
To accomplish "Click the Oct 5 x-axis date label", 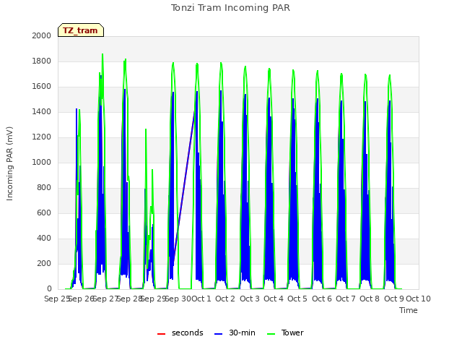I will (297, 299).
